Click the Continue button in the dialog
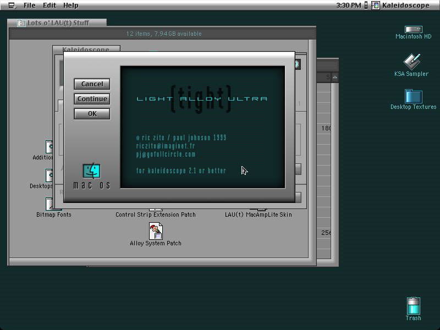This screenshot has height=330, width=440. tap(92, 99)
